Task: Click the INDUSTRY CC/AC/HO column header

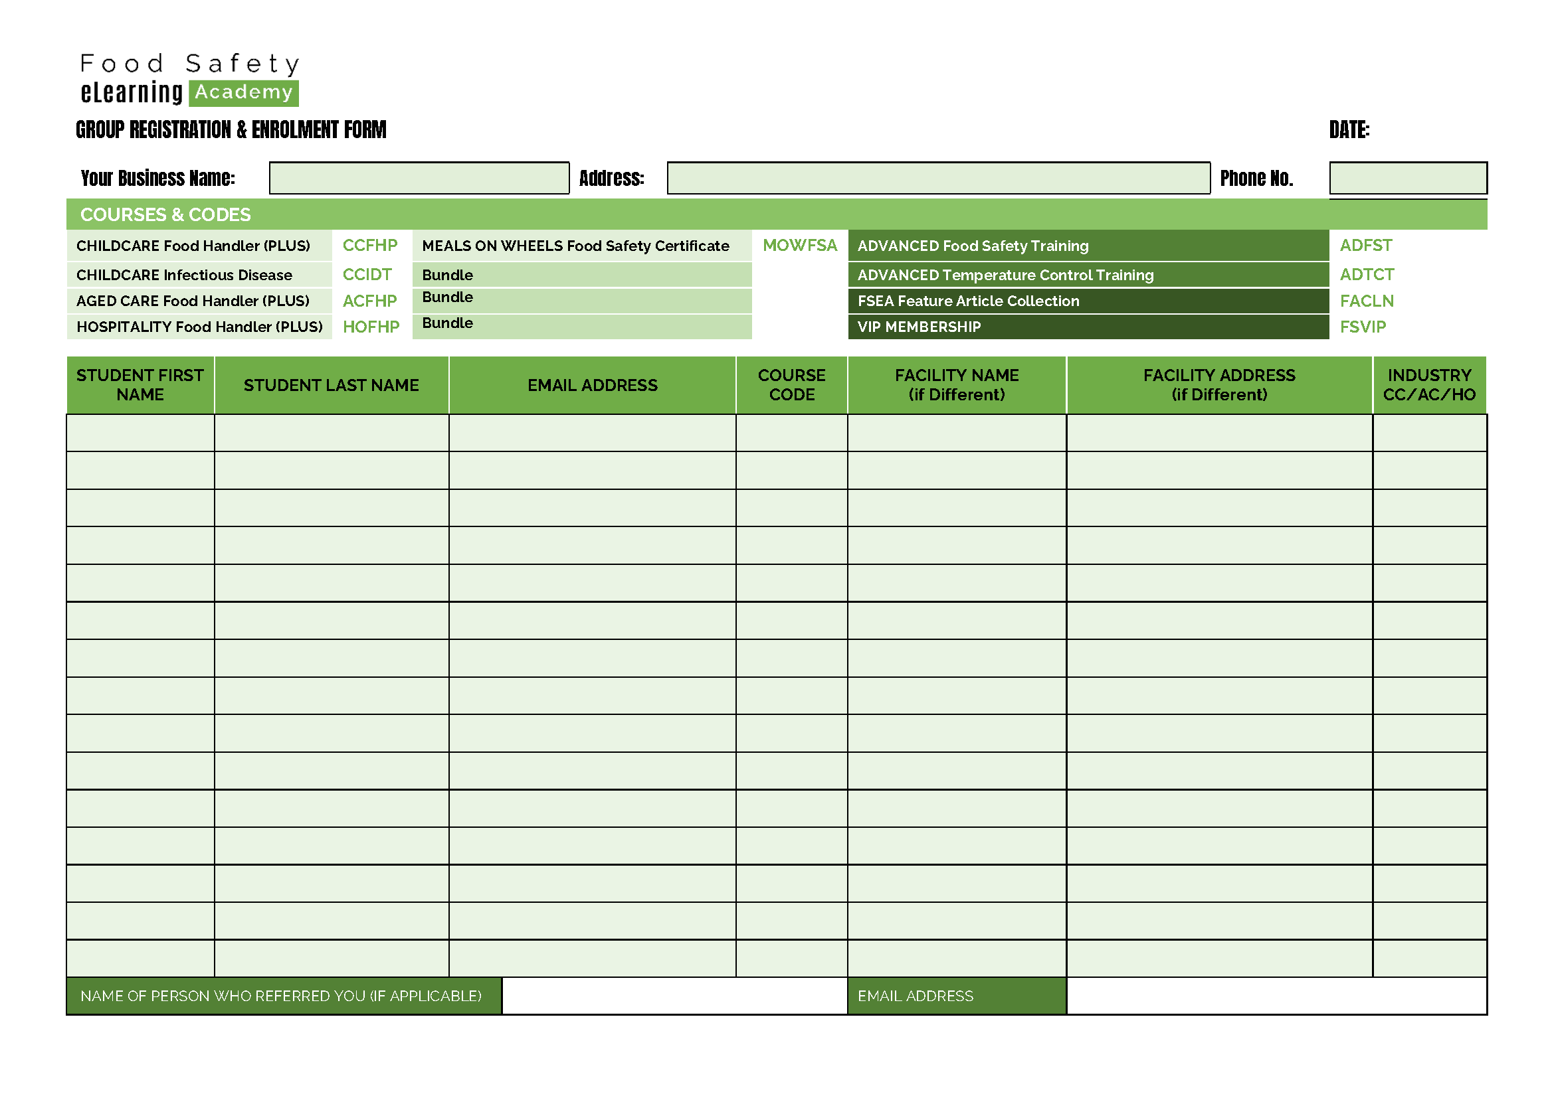Action: [x=1430, y=385]
